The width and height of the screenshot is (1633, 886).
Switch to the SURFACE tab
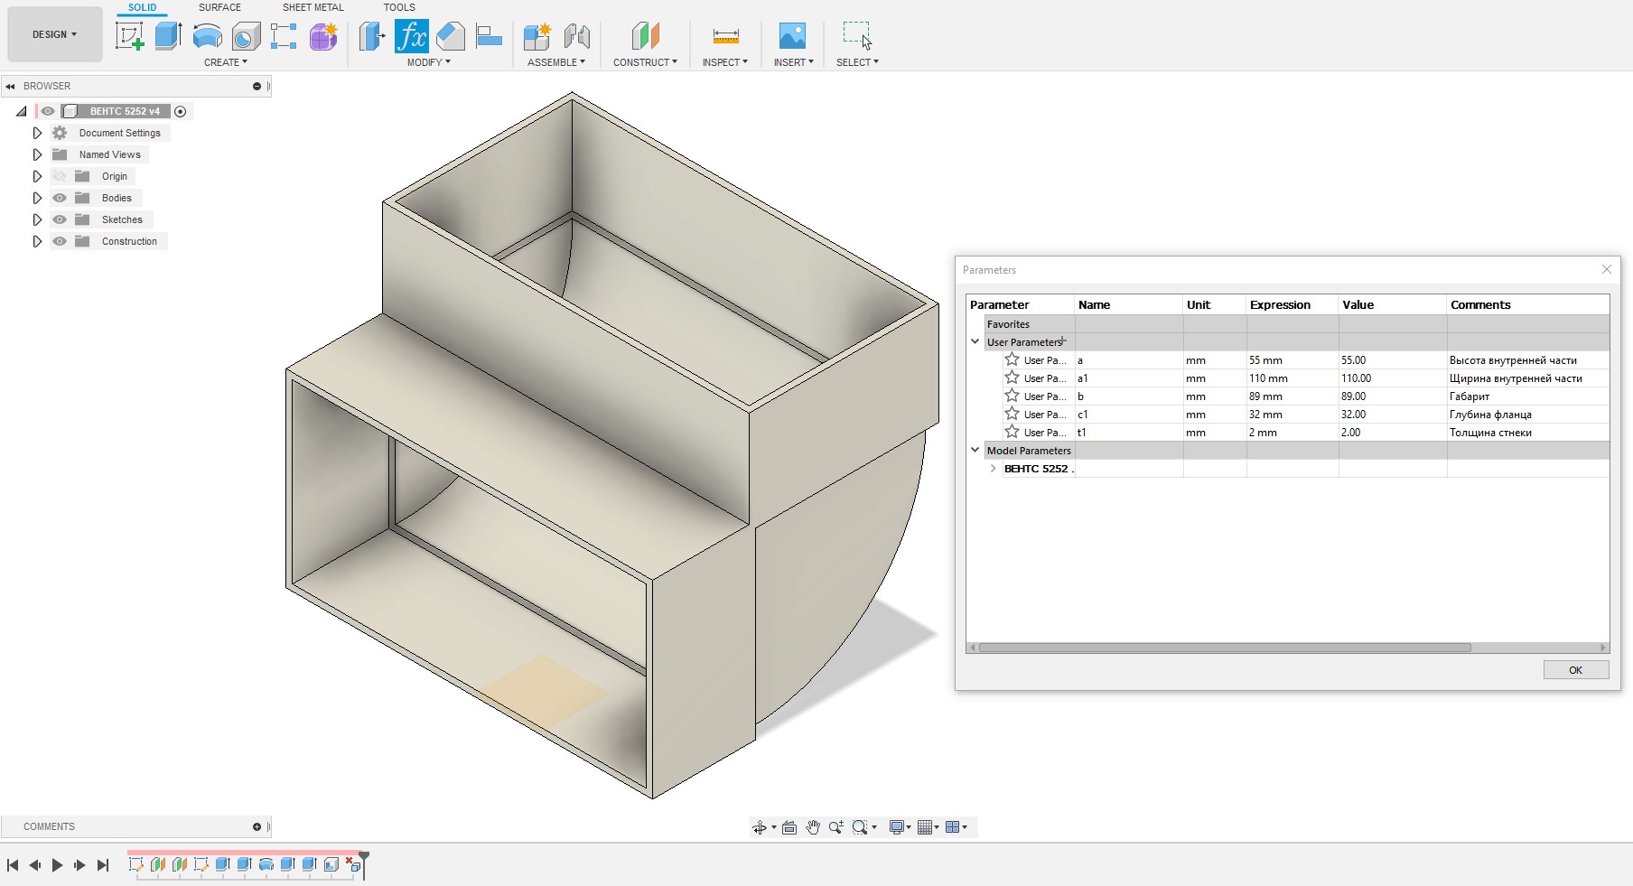(219, 7)
